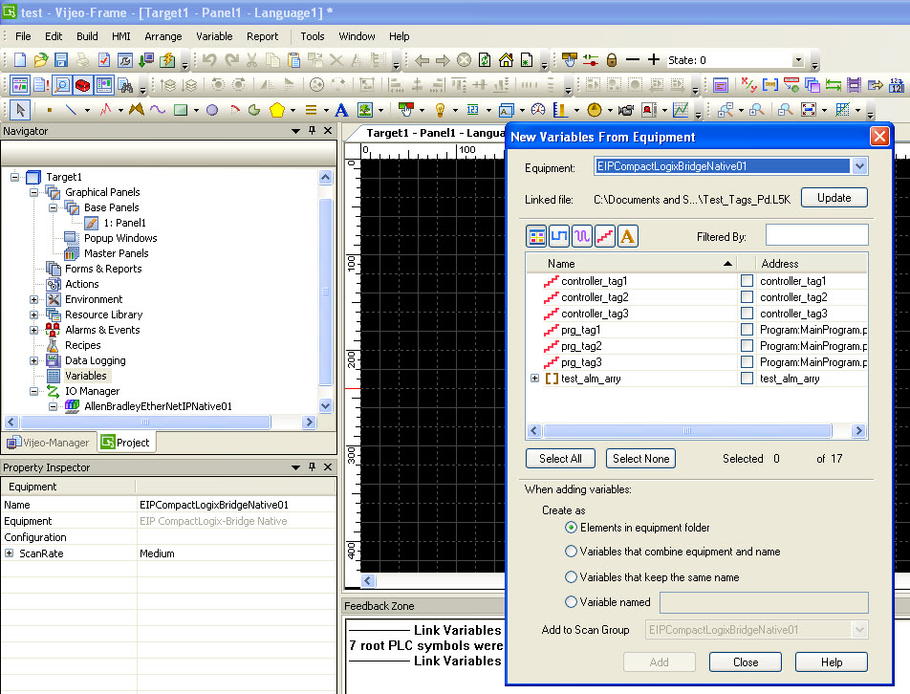Click the Help button in dialog
This screenshot has width=910, height=694.
click(x=831, y=662)
